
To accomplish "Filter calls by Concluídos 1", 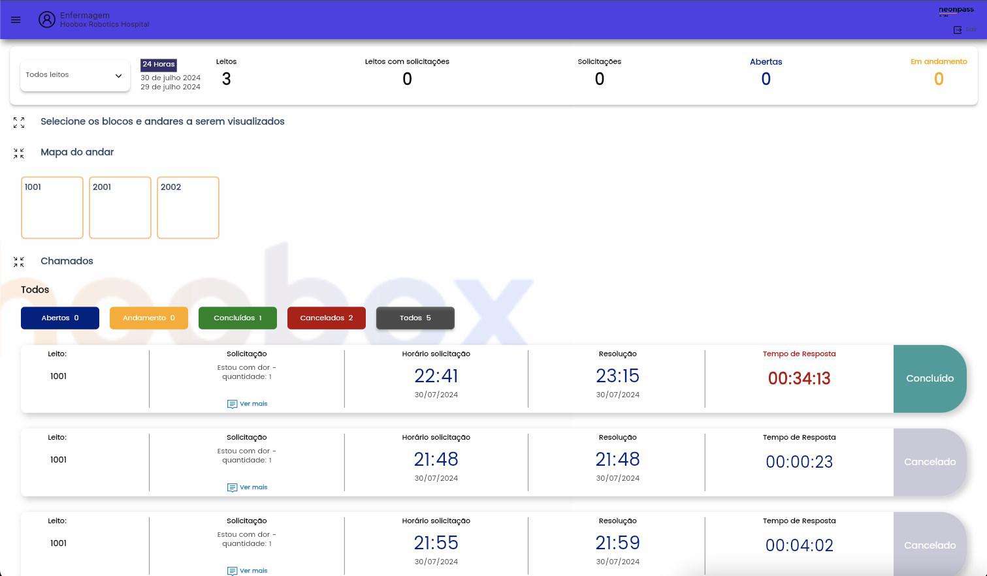I will click(238, 318).
